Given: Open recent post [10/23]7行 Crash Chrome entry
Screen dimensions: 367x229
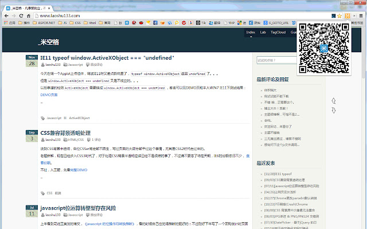Looking at the screenshot, I should pos(286,204).
